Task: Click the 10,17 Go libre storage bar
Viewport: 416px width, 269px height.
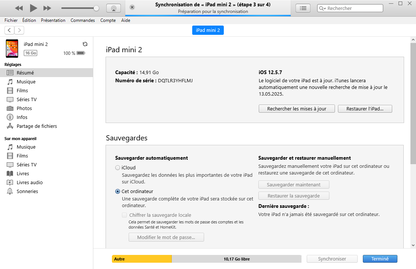Action: coord(236,259)
